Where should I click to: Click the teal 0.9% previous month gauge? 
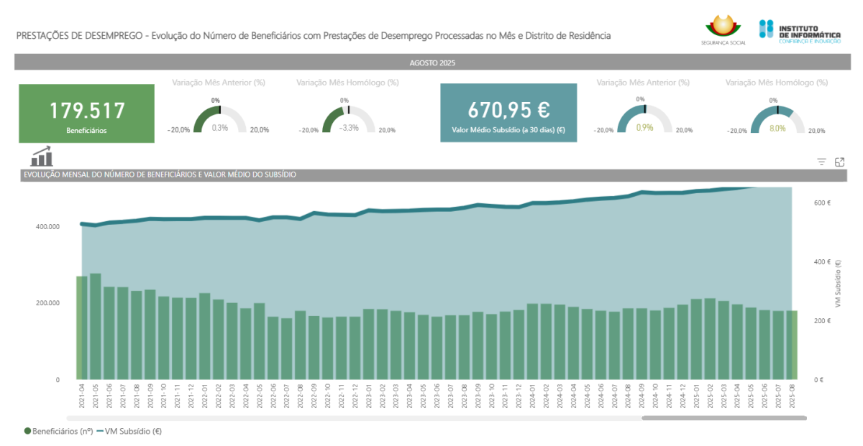pyautogui.click(x=645, y=119)
